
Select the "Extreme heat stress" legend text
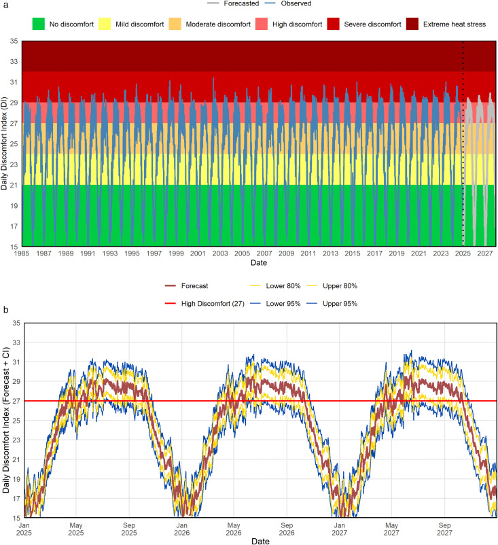click(x=455, y=24)
